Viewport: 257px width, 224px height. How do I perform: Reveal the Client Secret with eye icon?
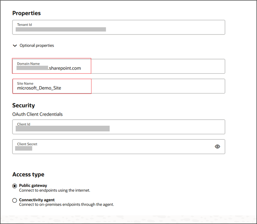click(x=217, y=146)
